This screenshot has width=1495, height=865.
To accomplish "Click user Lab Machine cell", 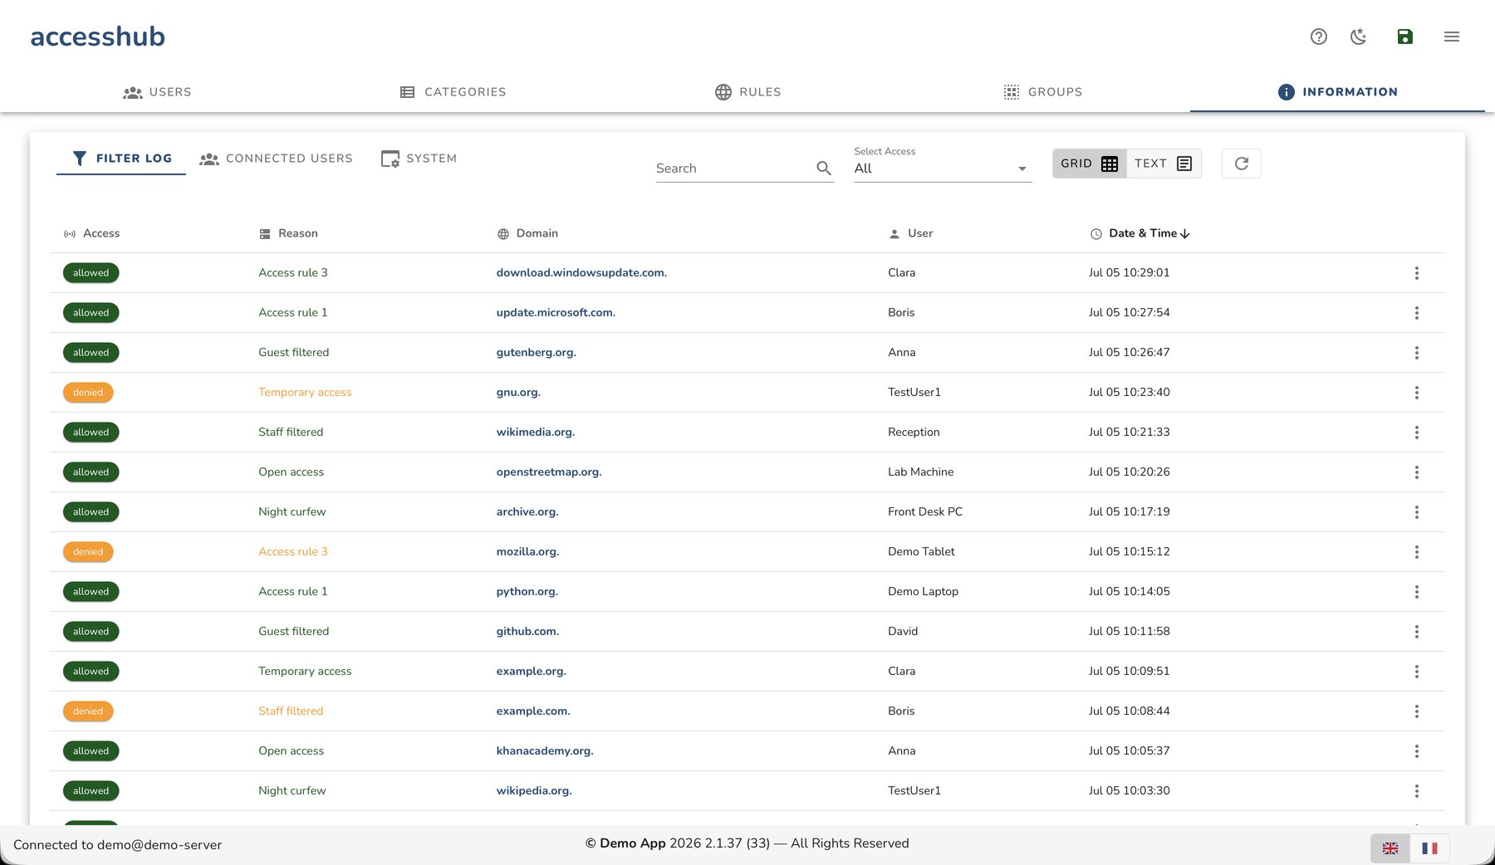I will [x=920, y=472].
